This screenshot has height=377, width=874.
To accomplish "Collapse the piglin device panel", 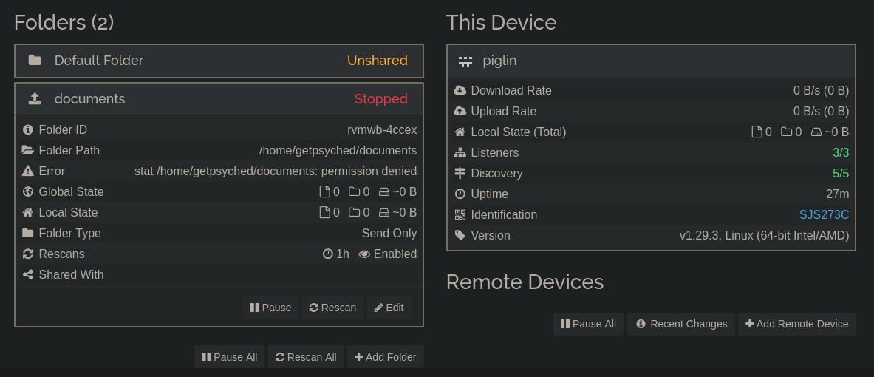I will (651, 61).
